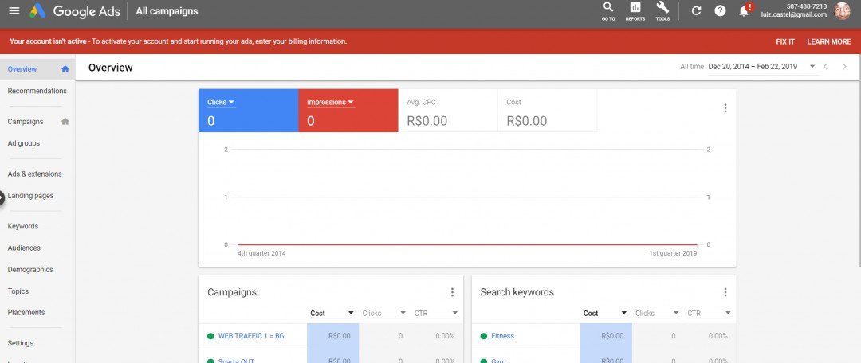861x363 pixels.
Task: Select Overview in the sidebar
Action: pos(22,69)
